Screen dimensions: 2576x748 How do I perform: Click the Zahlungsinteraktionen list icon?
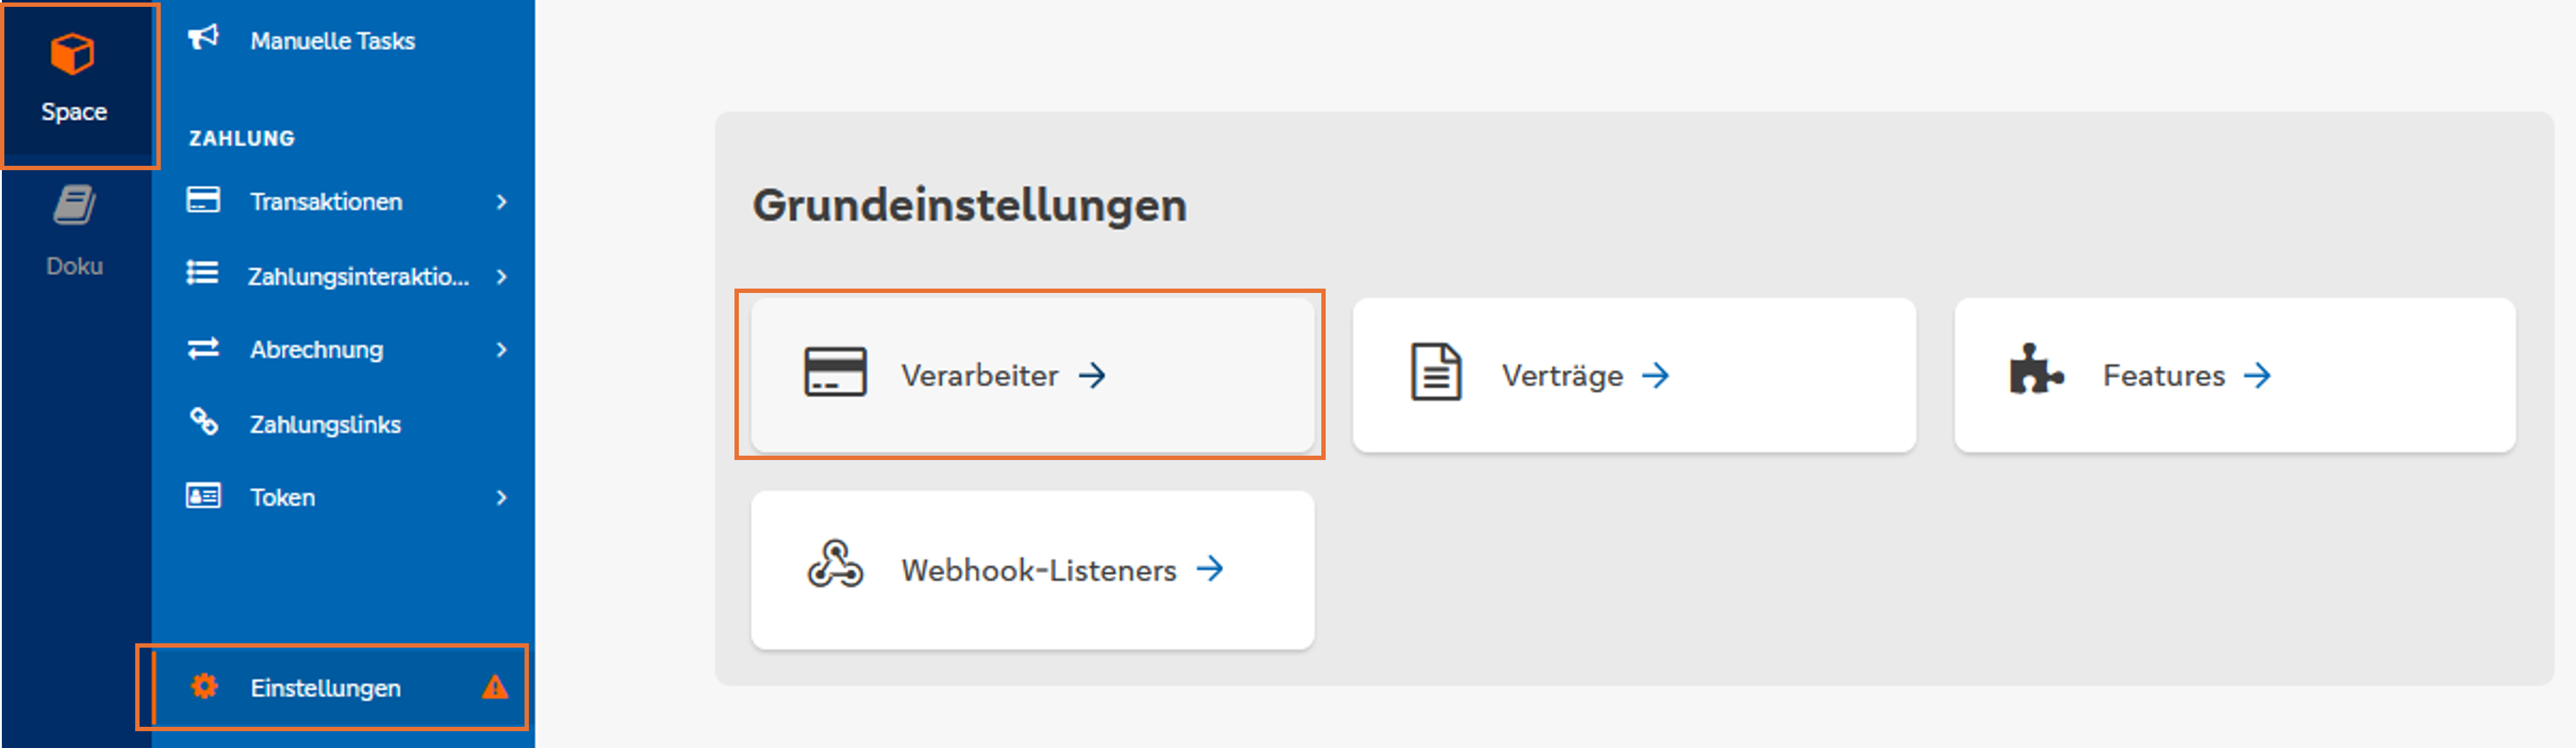[x=203, y=273]
